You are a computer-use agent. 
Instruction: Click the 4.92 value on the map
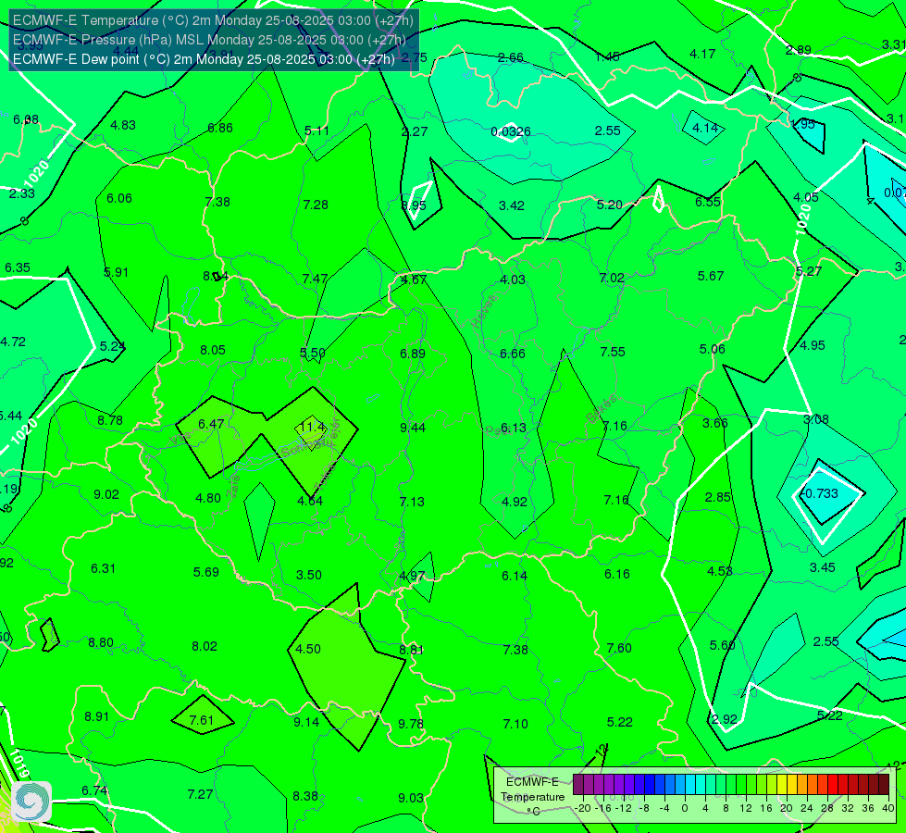[x=515, y=501]
